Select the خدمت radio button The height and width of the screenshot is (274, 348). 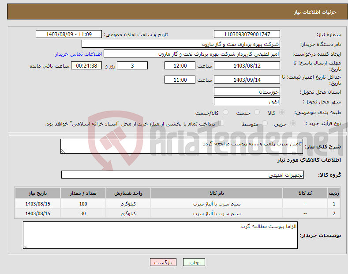257,112
